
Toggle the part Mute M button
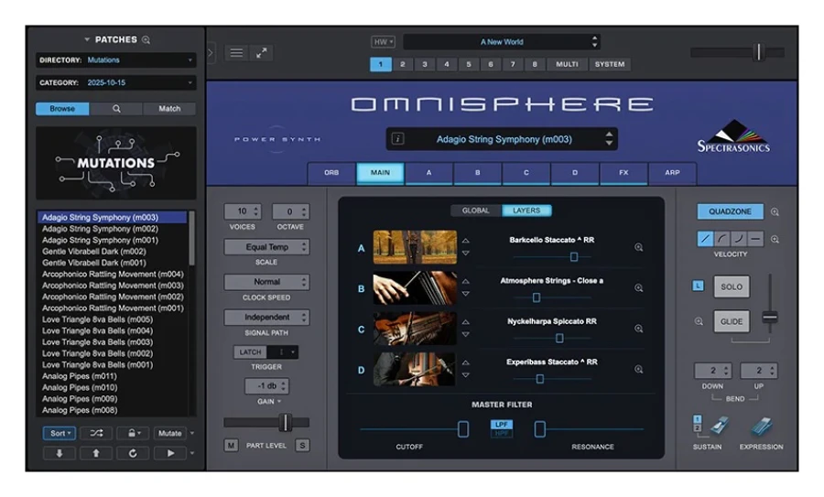point(231,446)
